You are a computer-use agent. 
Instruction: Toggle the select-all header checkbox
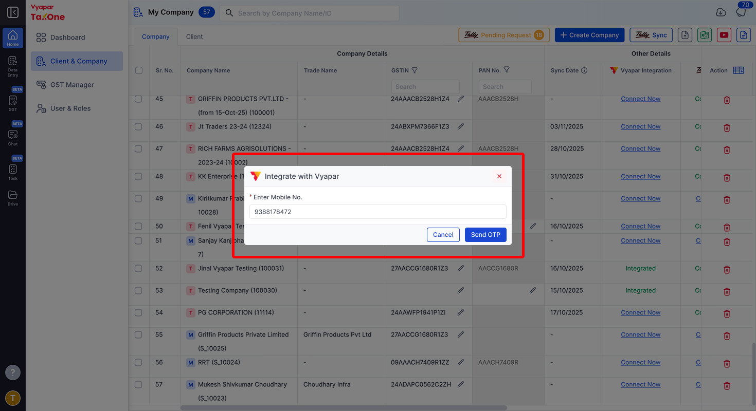click(x=139, y=70)
